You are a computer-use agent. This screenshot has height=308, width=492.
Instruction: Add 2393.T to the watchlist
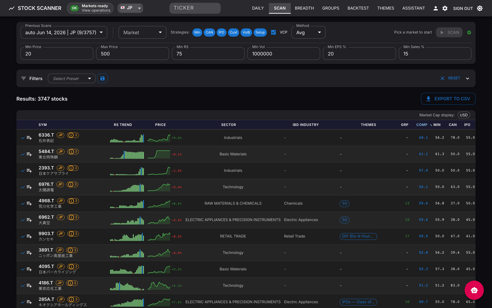29,171
